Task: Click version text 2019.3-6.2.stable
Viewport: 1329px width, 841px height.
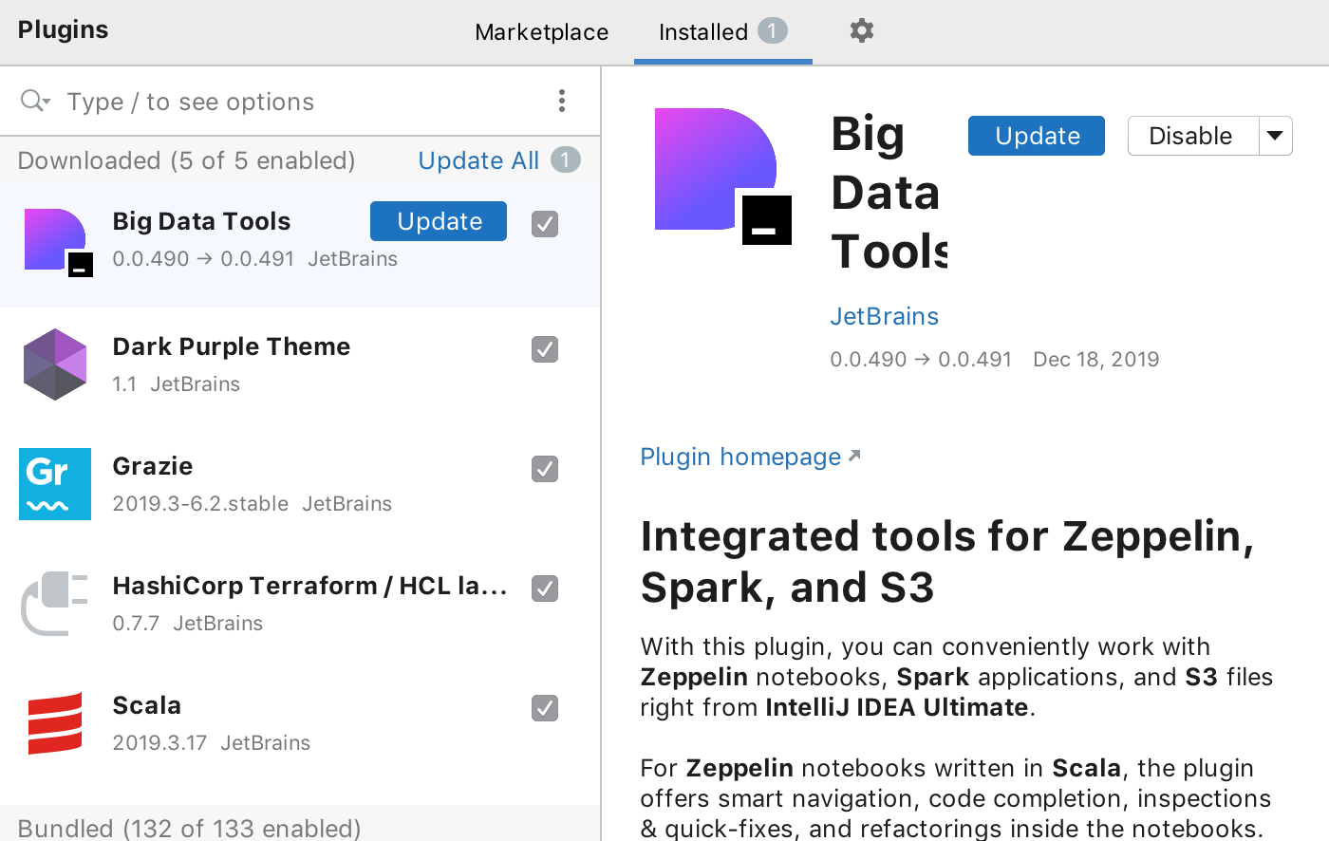Action: click(200, 504)
